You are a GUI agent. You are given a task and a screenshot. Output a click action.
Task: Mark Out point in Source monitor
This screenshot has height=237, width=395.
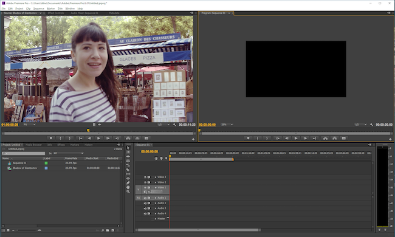[70, 139]
